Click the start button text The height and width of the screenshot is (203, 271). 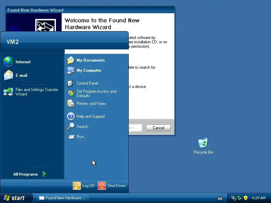[x=18, y=198]
